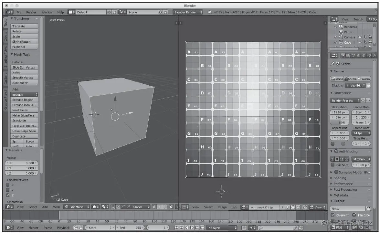Screen dimensions: 380x233
Task: Open the Mitchell filter dropdown
Action: [361, 159]
